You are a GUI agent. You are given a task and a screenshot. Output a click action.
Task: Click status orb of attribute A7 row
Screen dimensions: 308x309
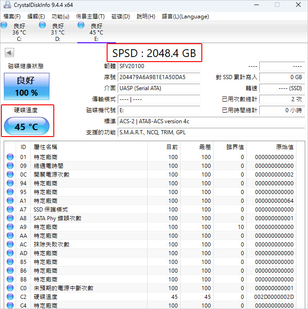click(x=10, y=209)
